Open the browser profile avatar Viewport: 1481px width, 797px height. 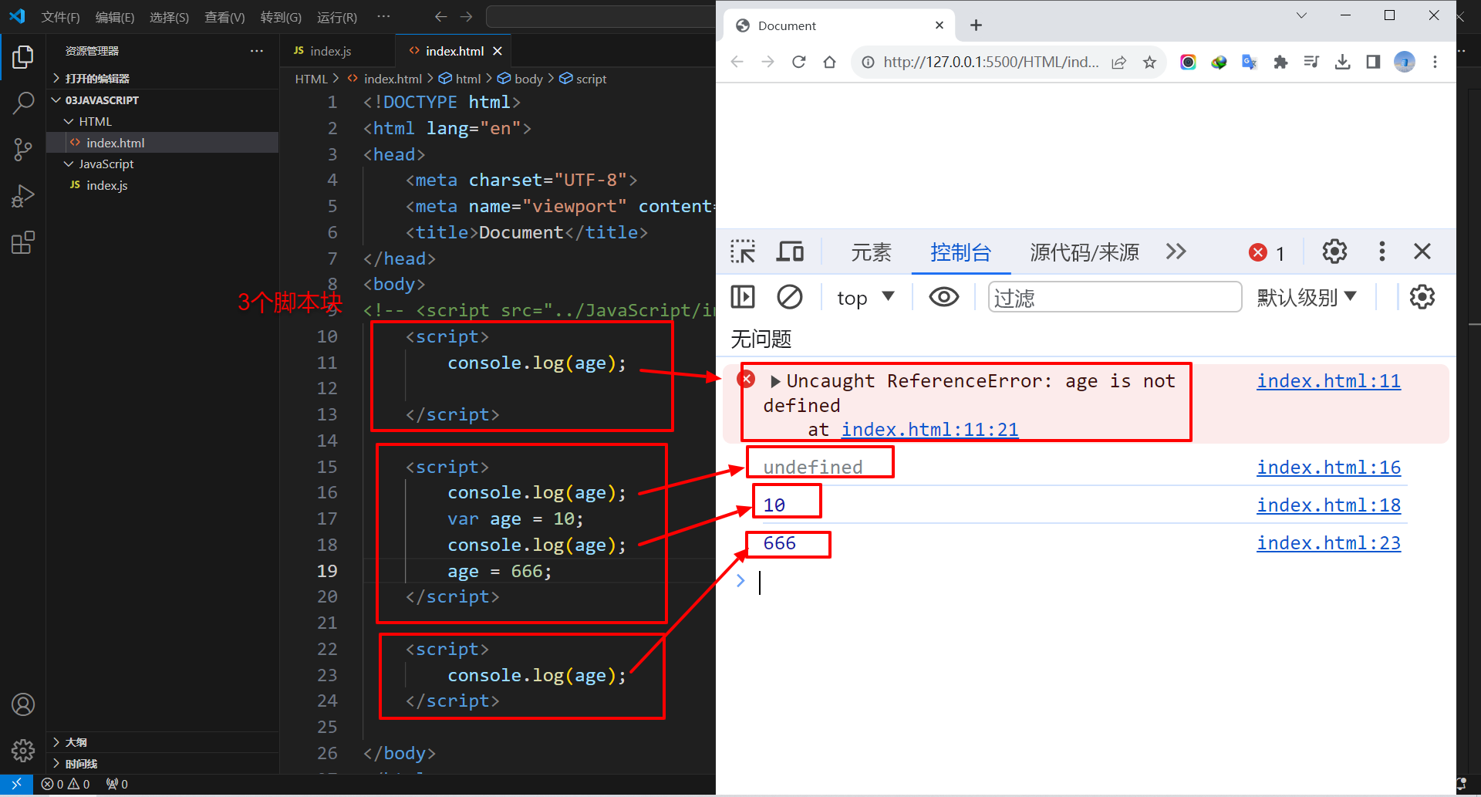point(1405,62)
